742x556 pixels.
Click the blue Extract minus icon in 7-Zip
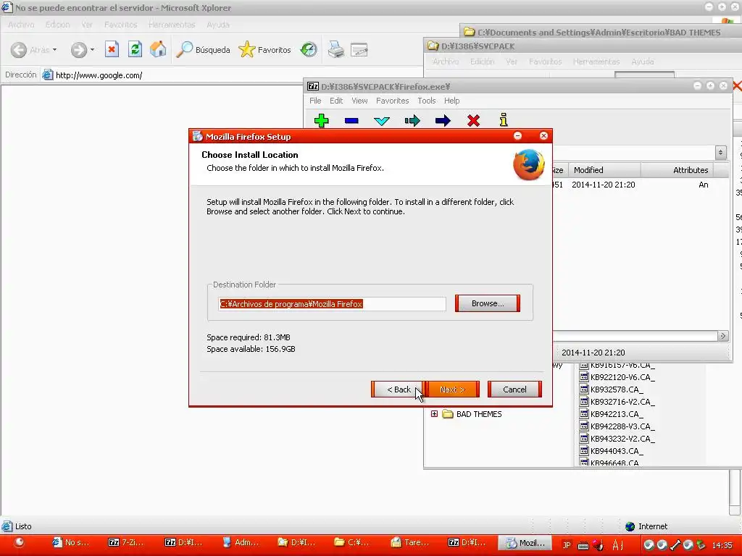[351, 121]
